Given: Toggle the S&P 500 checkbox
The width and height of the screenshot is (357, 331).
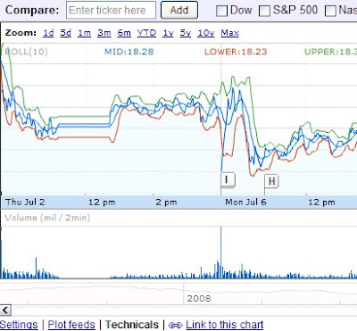Looking at the screenshot, I should pyautogui.click(x=264, y=11).
